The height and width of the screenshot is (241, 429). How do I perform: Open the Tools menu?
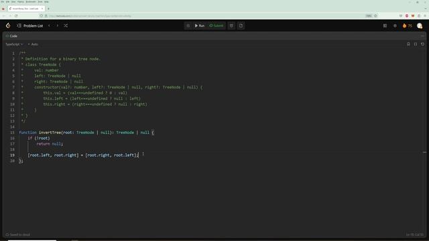click(x=40, y=1)
